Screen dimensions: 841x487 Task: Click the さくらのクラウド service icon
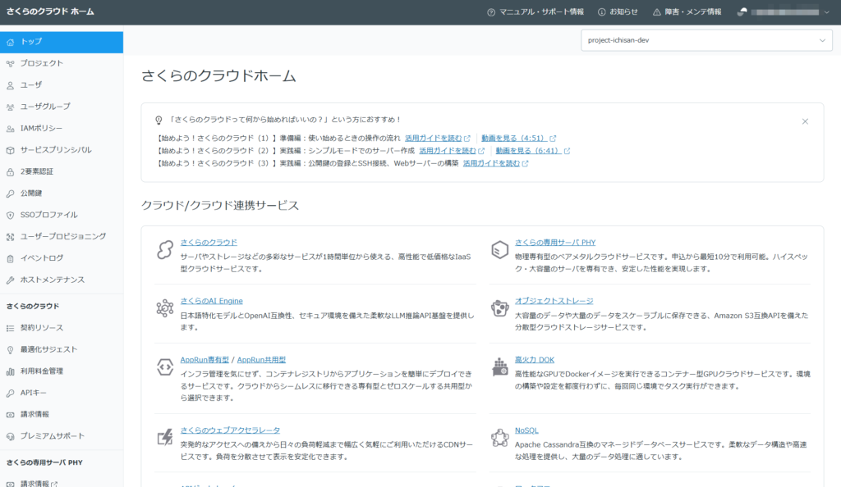(x=165, y=250)
